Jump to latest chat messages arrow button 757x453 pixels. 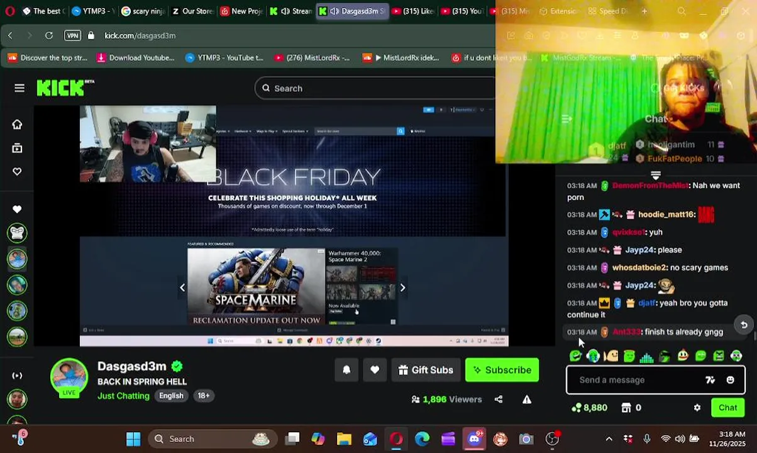[743, 325]
